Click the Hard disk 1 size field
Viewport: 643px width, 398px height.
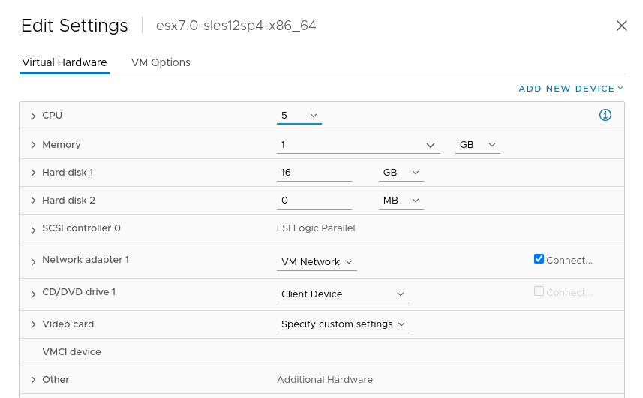[x=314, y=173]
